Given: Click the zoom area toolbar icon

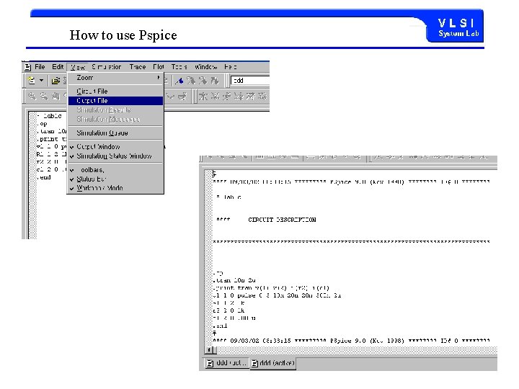Looking at the screenshot, I should (56, 96).
